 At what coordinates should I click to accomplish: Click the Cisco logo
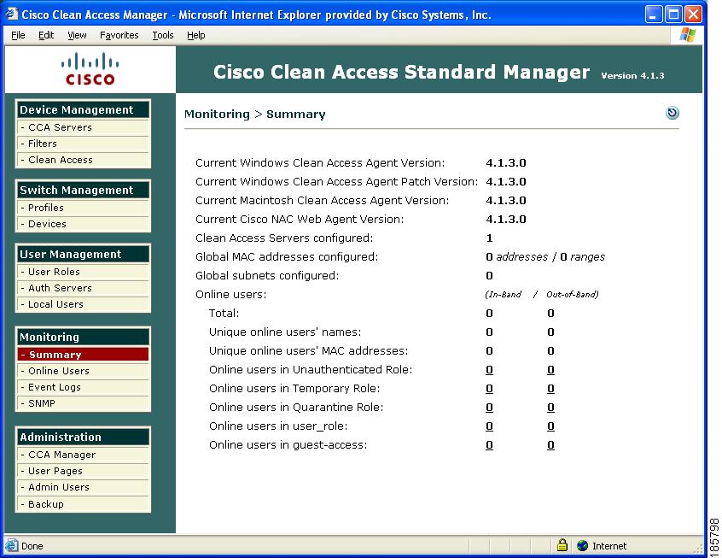click(90, 69)
